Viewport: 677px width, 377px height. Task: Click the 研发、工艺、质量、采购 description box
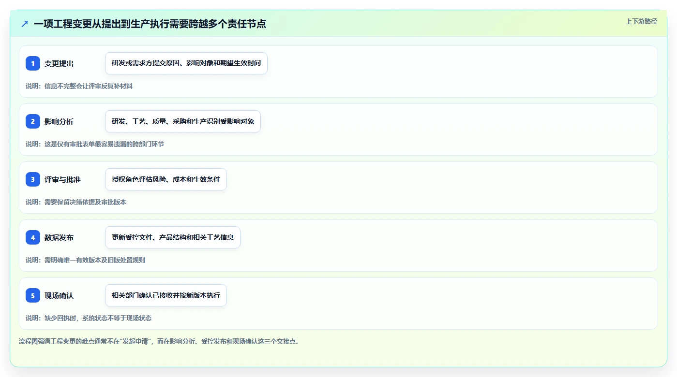coord(183,121)
